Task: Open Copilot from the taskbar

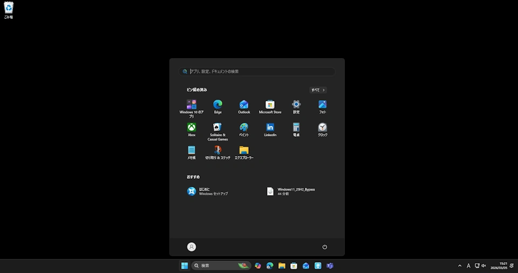Action: pos(258,266)
